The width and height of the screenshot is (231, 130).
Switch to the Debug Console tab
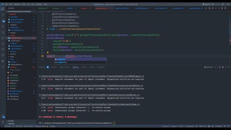pos(64,67)
